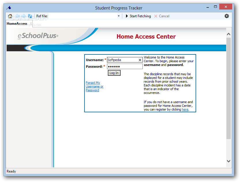Image resolution: width=240 pixels, height=182 pixels.
Task: Close the Student Progress Tracker window
Action: 226,7
